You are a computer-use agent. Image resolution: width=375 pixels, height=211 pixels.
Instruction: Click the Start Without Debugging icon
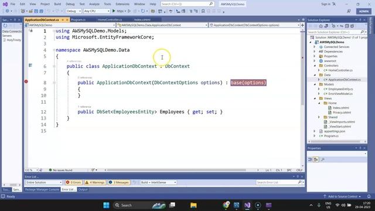(129, 11)
